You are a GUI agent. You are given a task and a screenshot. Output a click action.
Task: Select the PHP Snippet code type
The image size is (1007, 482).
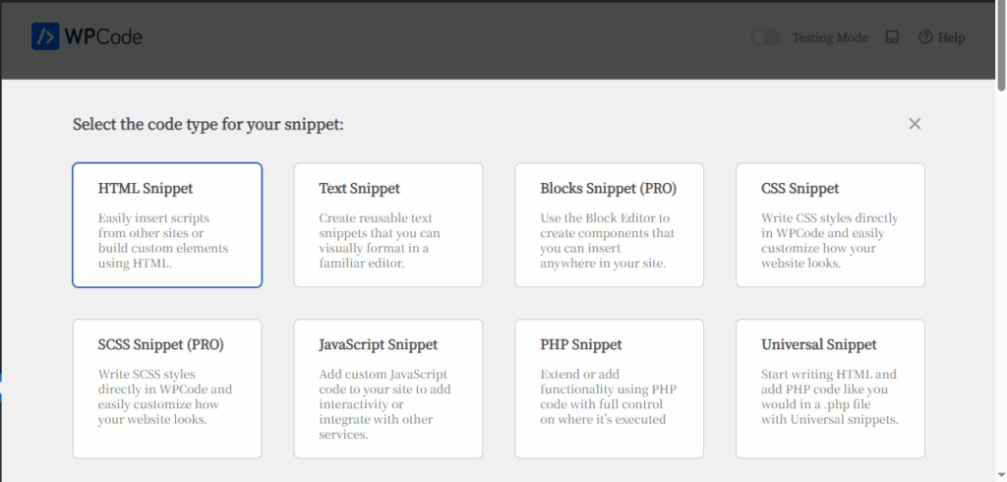tap(609, 389)
